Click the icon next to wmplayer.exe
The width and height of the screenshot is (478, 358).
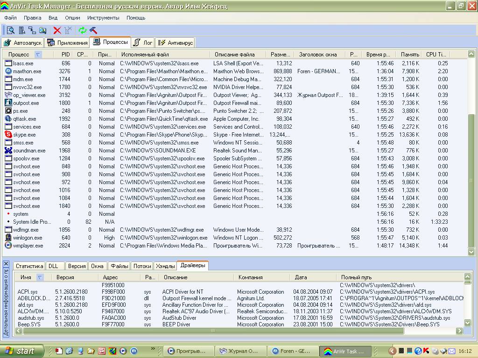8,245
